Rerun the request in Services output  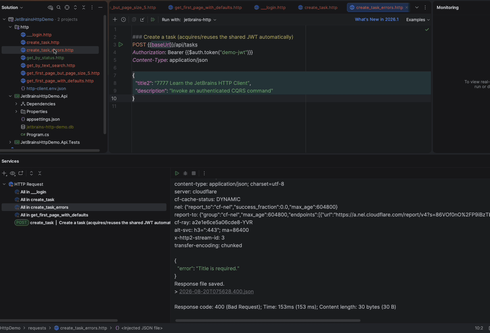pyautogui.click(x=177, y=173)
